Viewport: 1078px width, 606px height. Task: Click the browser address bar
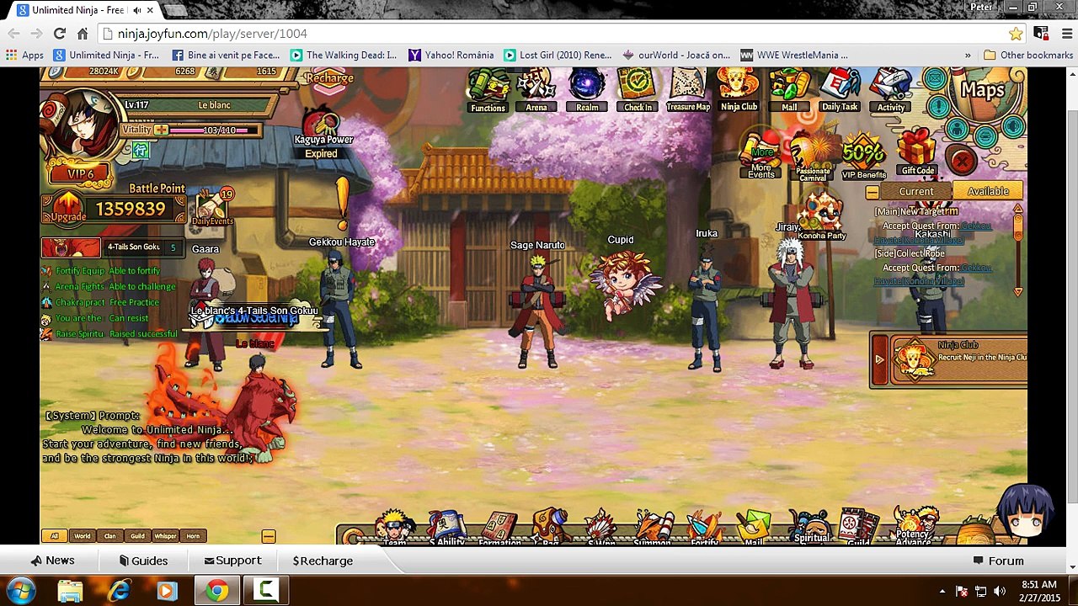pos(556,34)
